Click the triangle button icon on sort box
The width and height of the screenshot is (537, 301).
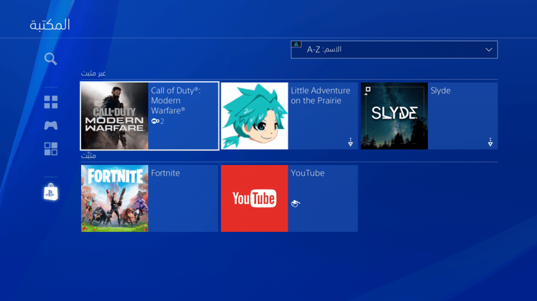tap(296, 44)
